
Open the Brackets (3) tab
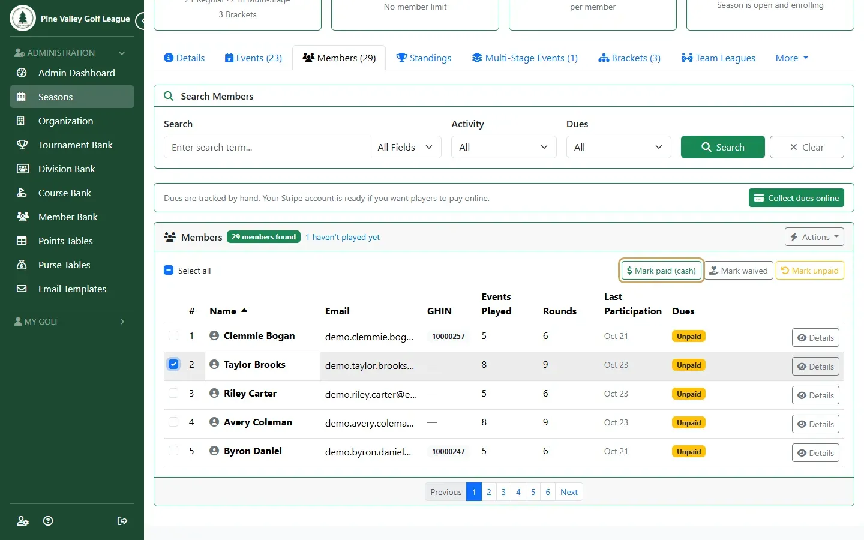tap(629, 58)
